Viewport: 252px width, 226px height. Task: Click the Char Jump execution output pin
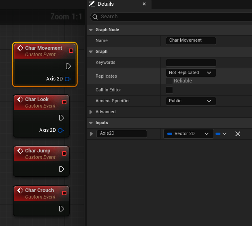[x=62, y=169]
